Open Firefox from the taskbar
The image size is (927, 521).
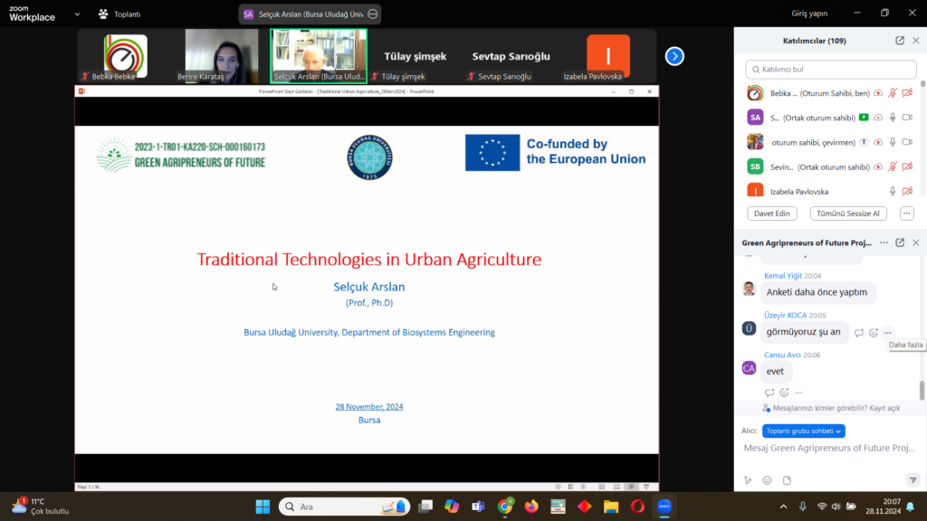click(x=531, y=507)
